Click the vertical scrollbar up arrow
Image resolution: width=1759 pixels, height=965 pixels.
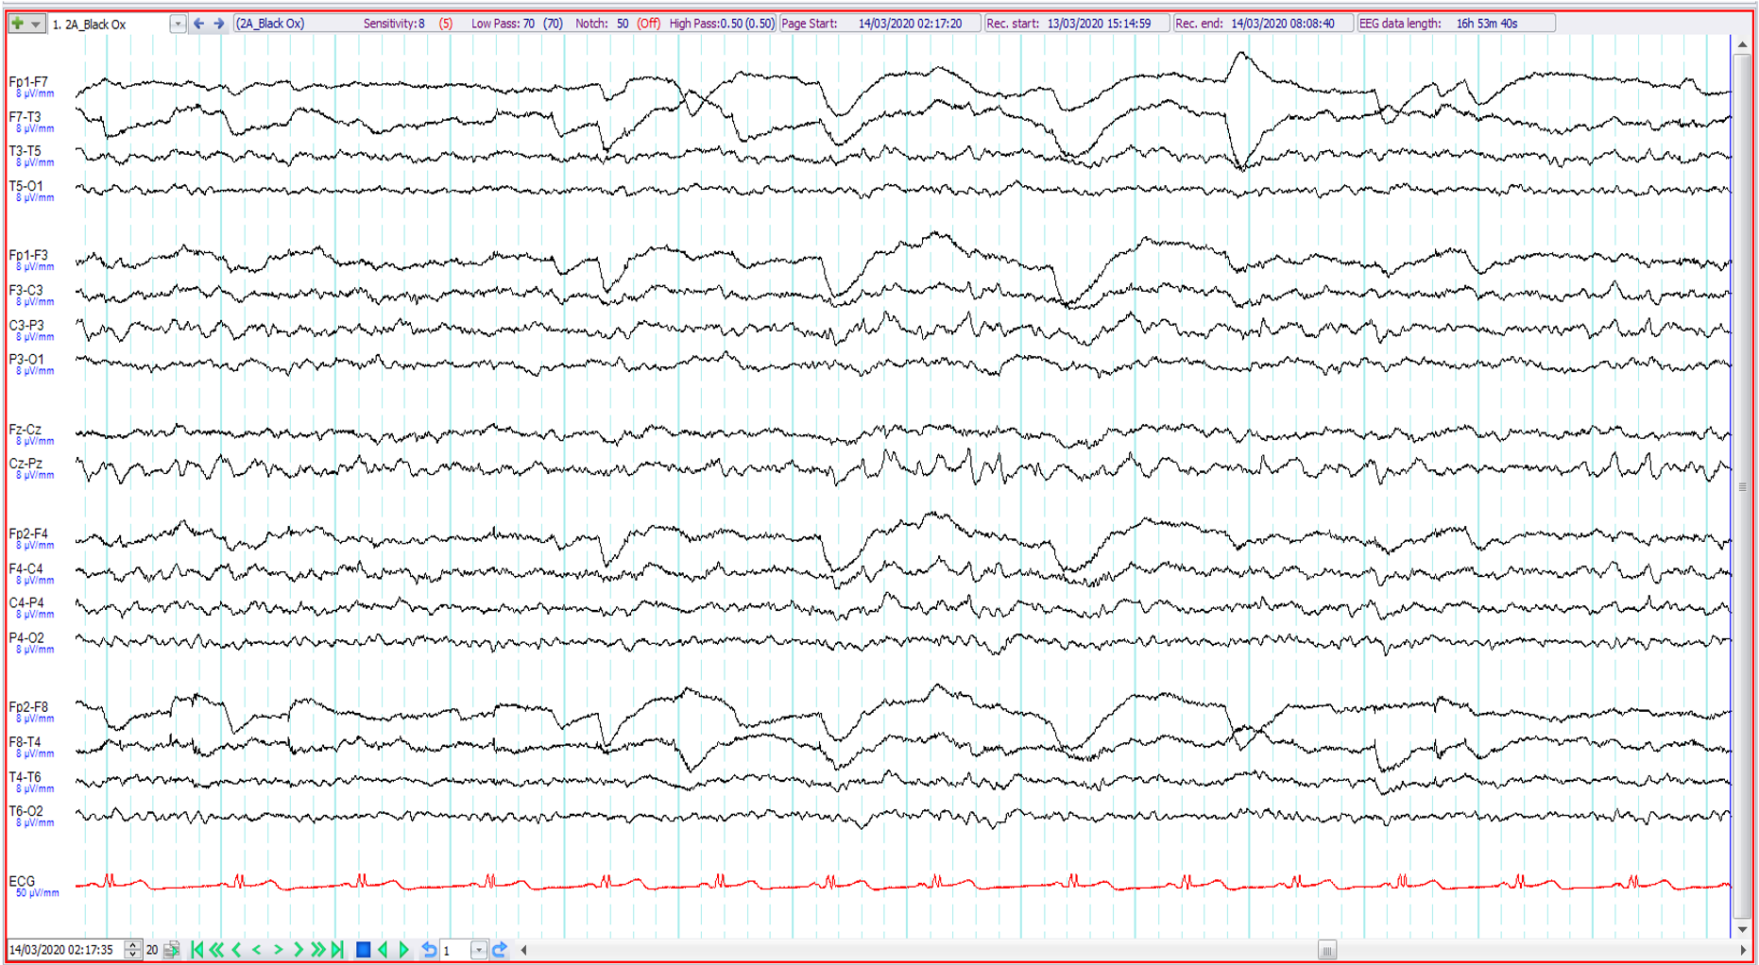[x=1743, y=44]
